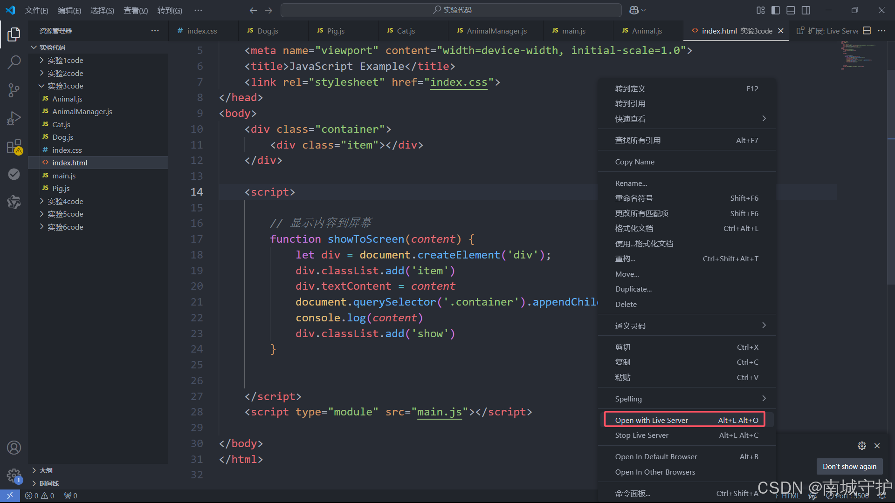Open the Search view in activity bar
This screenshot has height=503, width=895.
pos(14,62)
